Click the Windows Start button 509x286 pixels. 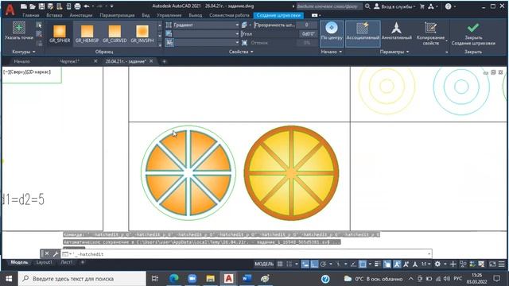(x=9, y=279)
